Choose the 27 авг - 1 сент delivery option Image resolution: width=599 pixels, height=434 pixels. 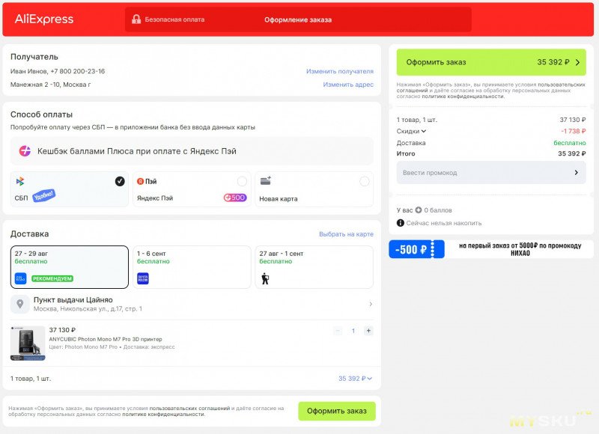click(x=314, y=267)
